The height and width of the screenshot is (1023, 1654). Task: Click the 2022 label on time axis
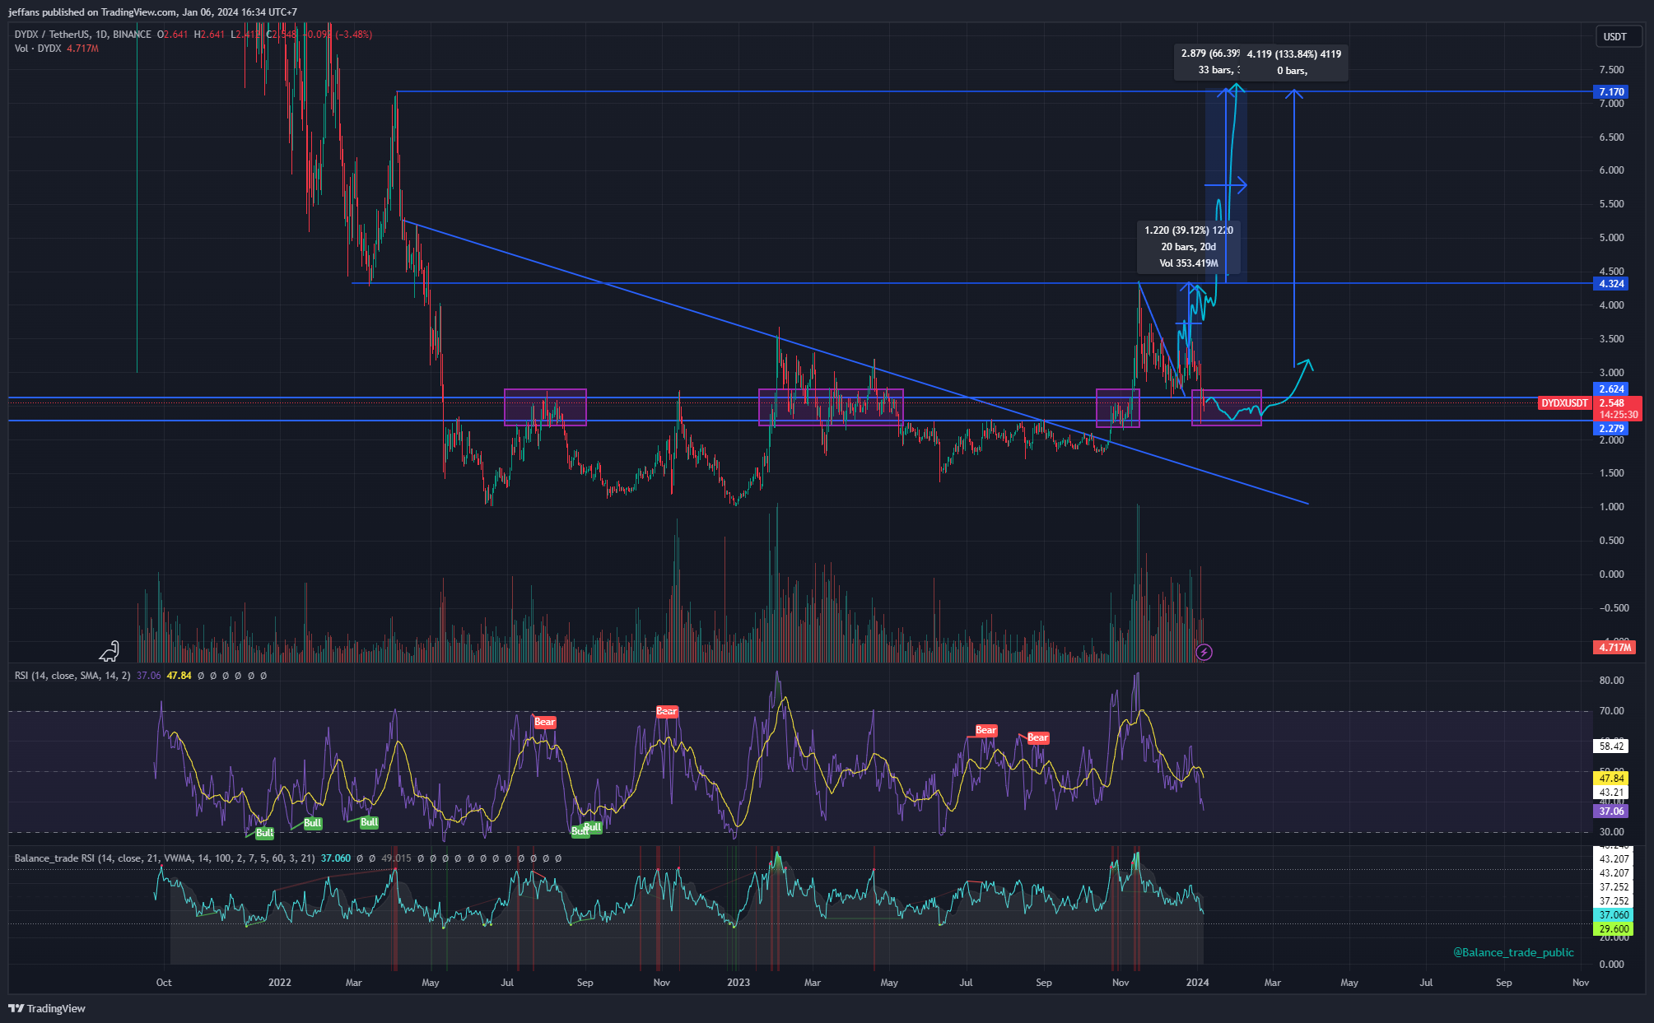tap(280, 982)
